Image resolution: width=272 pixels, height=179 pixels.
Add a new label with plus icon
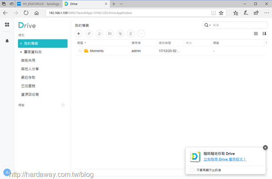[63, 105]
